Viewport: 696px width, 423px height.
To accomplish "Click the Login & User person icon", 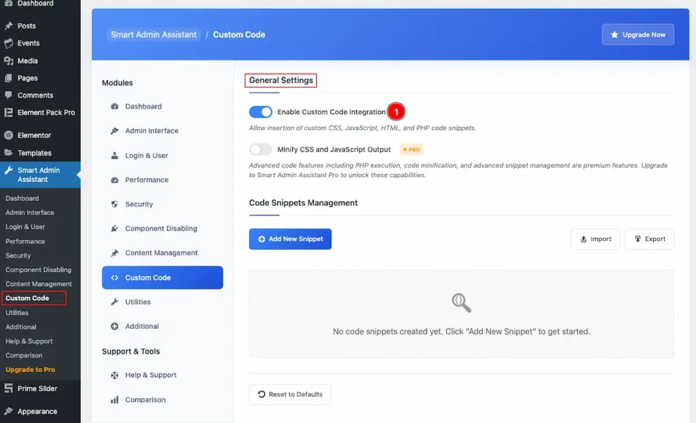I will [114, 155].
